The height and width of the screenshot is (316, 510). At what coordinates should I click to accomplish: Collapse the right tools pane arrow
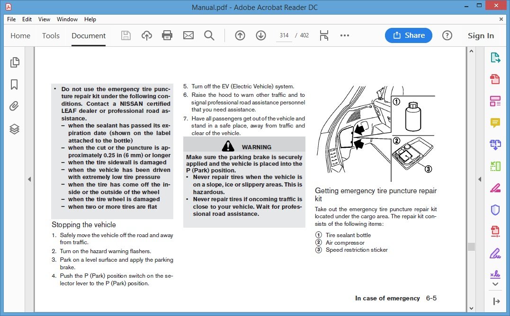(479, 179)
